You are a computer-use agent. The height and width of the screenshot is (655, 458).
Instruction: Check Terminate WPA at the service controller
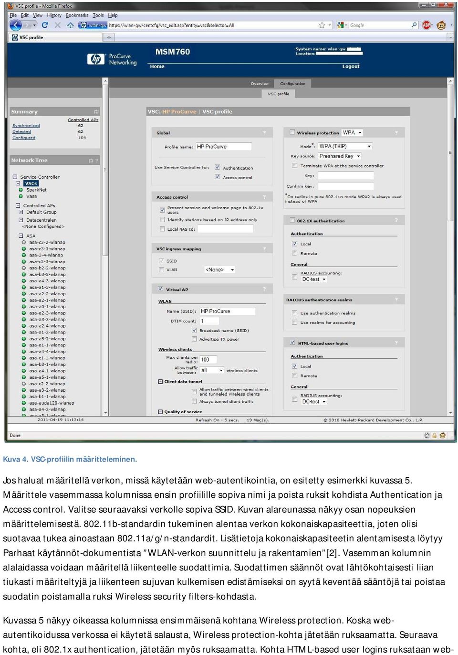pos(294,166)
